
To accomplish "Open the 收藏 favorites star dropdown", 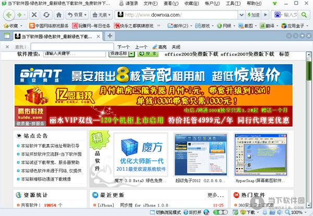I will point(13,26).
